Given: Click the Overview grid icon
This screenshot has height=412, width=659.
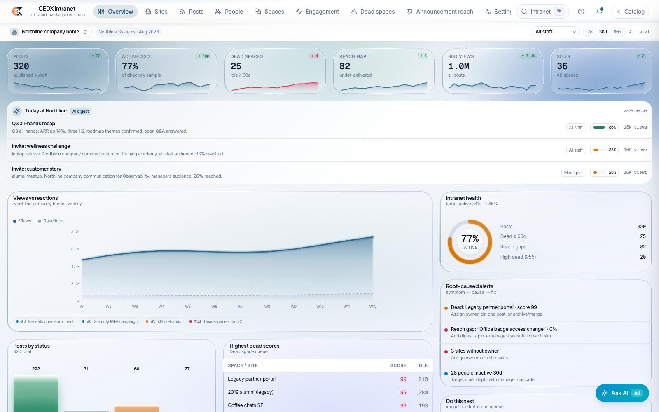Looking at the screenshot, I should [x=101, y=12].
